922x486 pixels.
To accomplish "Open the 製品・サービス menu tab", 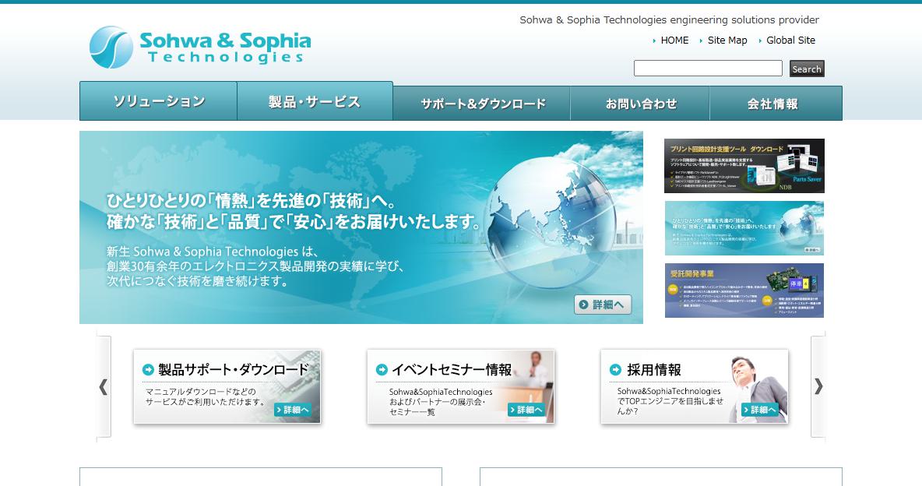I will click(x=315, y=101).
